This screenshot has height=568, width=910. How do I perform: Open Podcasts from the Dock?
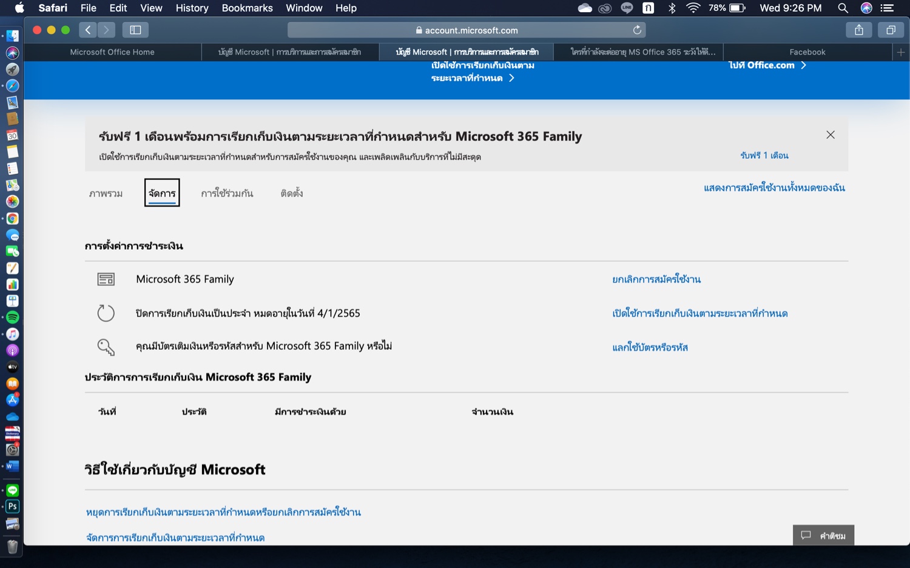(x=12, y=350)
